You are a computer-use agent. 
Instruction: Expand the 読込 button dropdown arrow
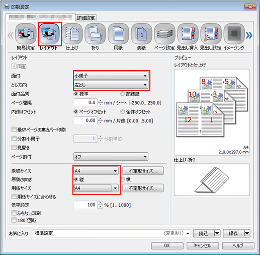(x=217, y=233)
